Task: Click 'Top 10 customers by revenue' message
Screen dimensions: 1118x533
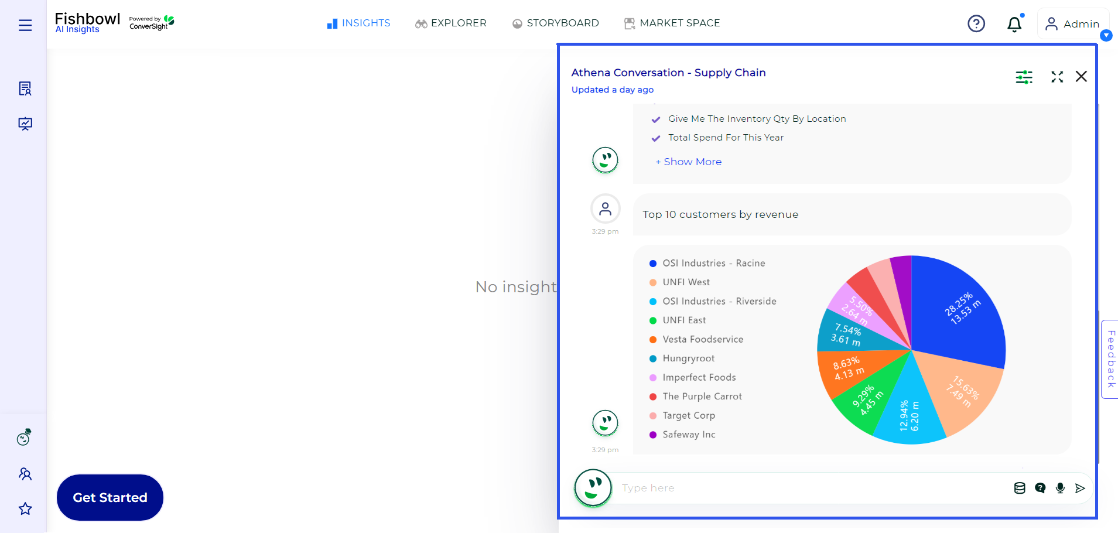Action: pos(720,214)
